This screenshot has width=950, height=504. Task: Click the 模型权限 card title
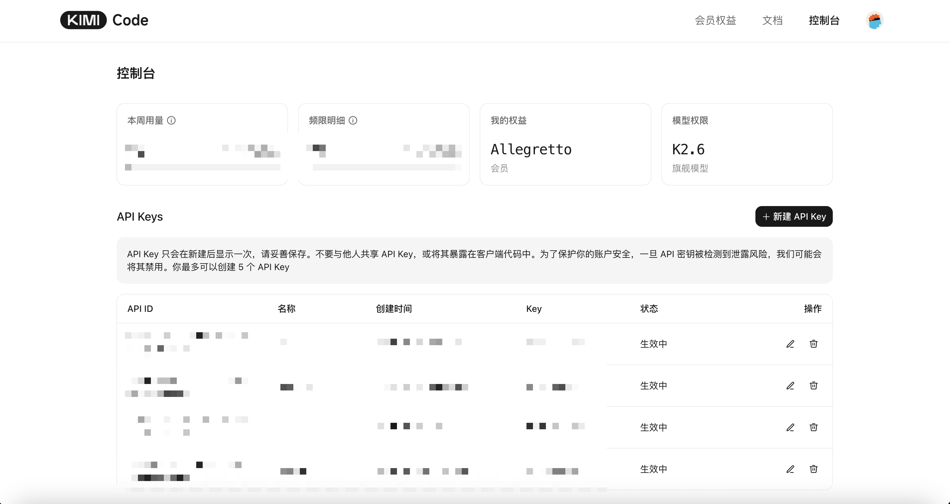pos(690,120)
